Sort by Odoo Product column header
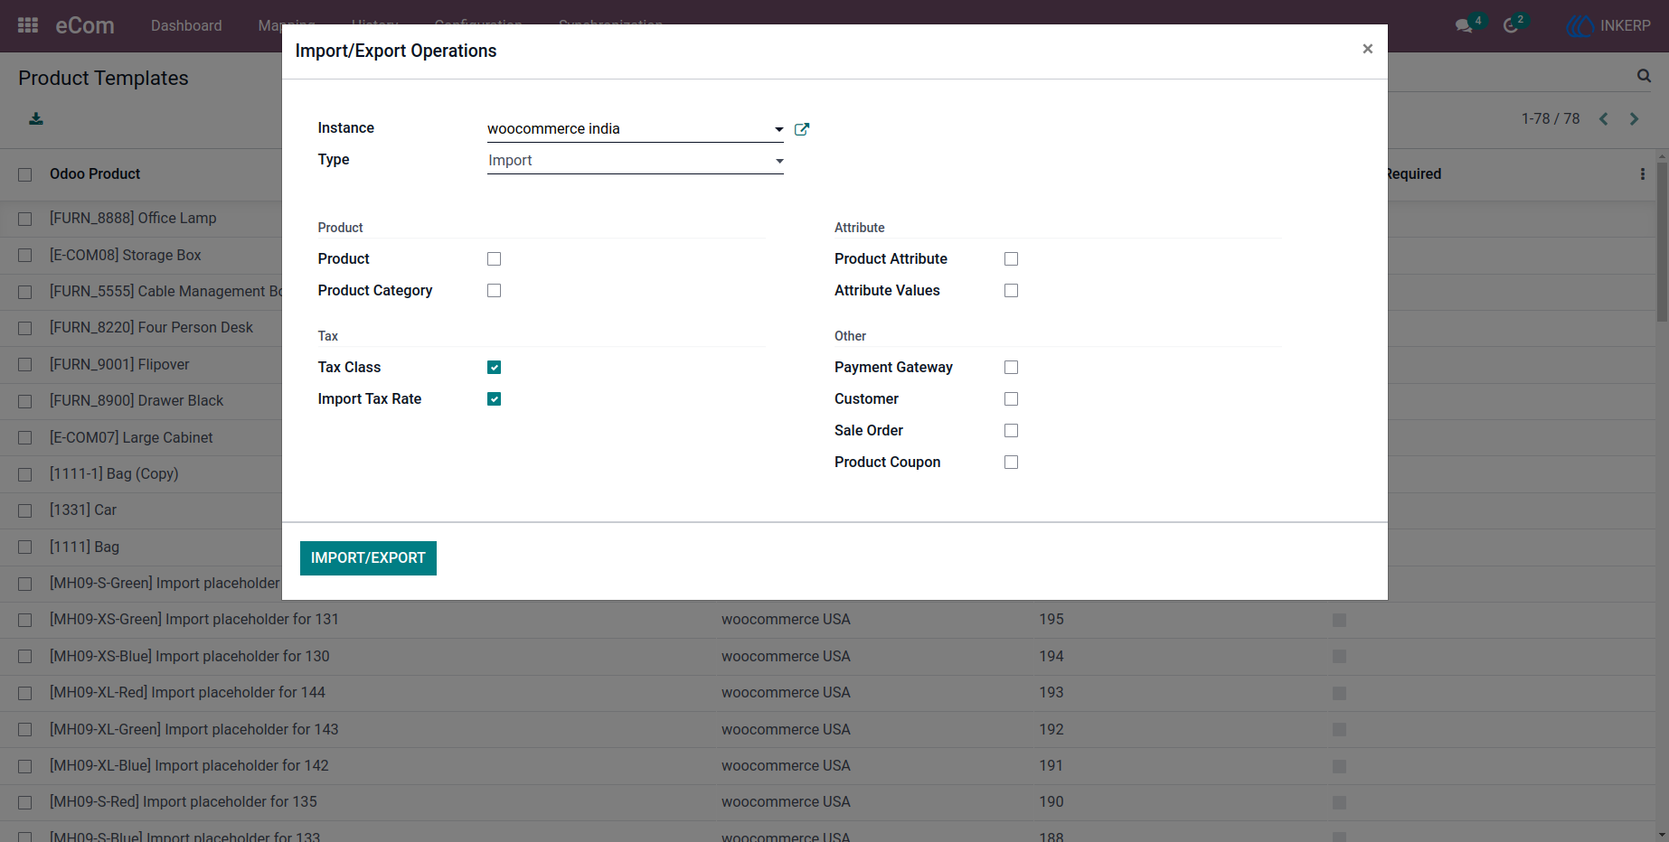This screenshot has width=1669, height=842. click(x=95, y=173)
